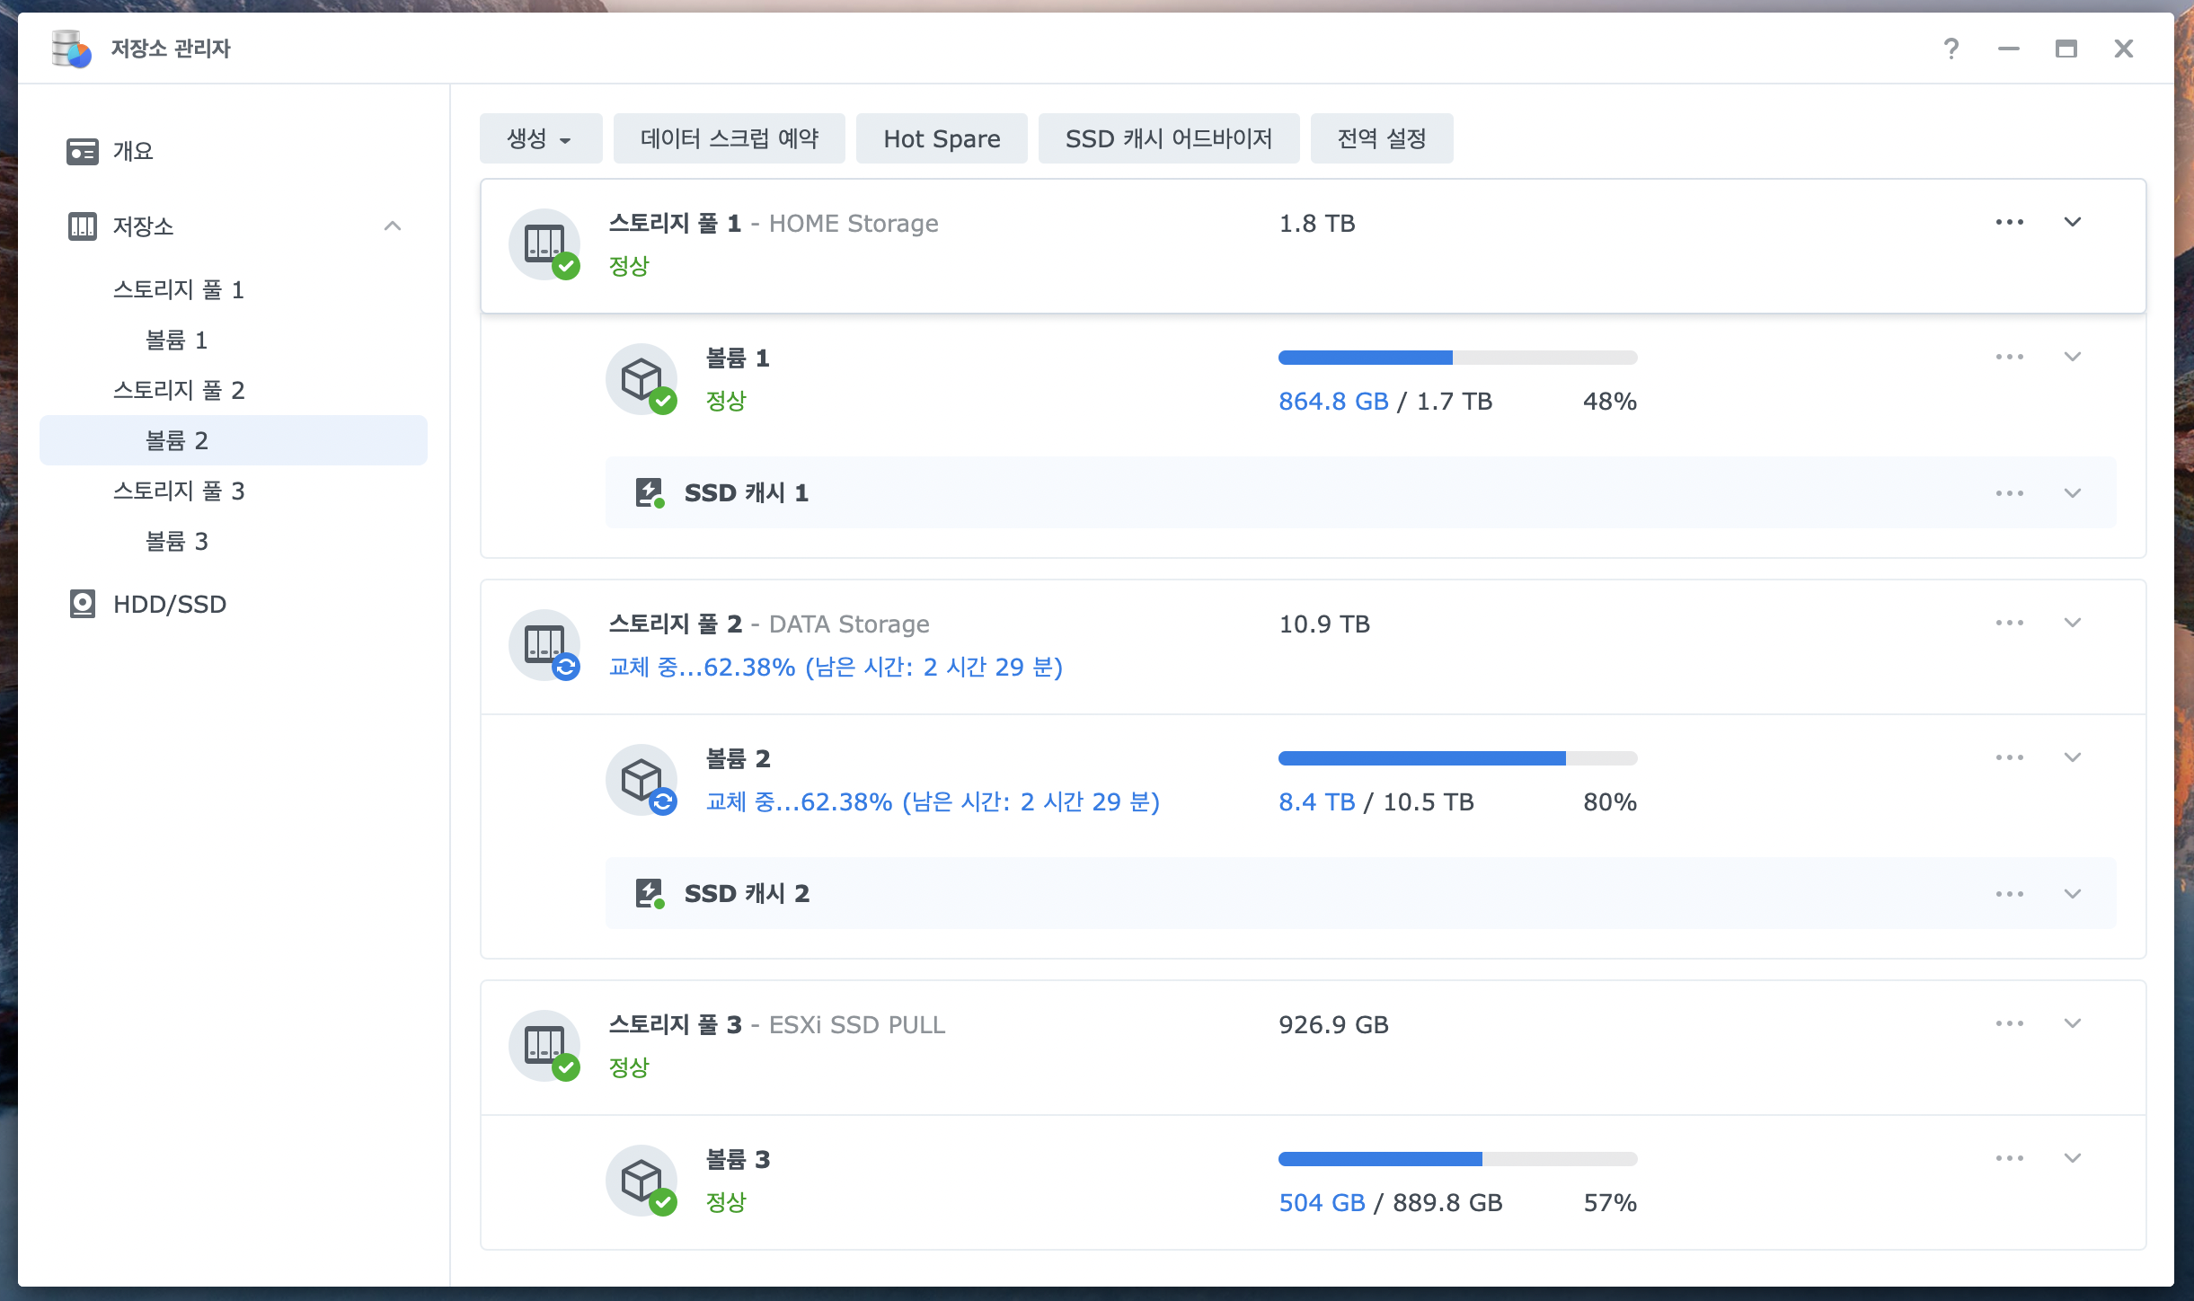Open more options for 볼륨 3
Viewport: 2194px width, 1301px height.
point(2009,1158)
